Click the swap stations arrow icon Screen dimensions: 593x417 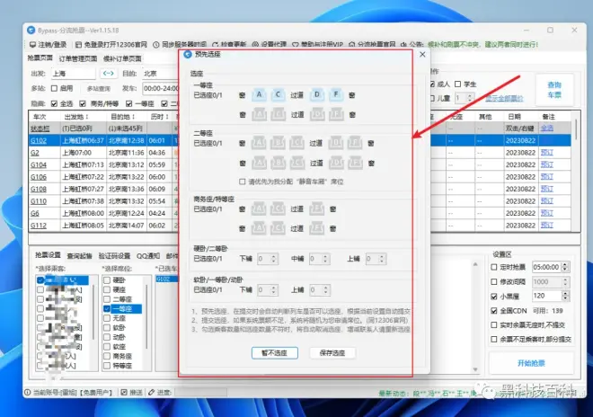[108, 73]
